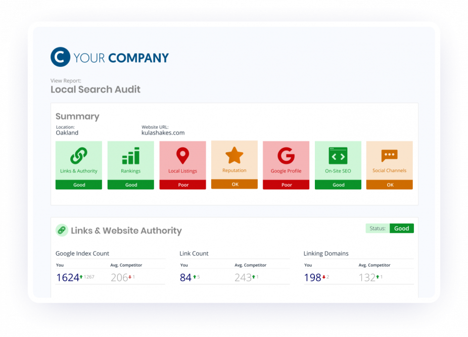Select the OK bar under Reputation
This screenshot has height=337, width=468.
coord(235,184)
